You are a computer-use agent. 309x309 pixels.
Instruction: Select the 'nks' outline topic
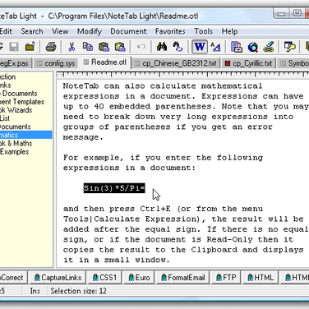click(x=6, y=85)
